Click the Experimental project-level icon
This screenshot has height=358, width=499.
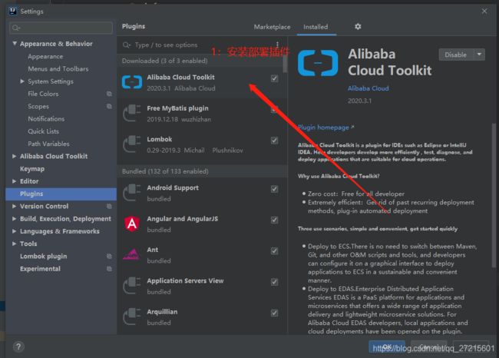[x=109, y=269]
